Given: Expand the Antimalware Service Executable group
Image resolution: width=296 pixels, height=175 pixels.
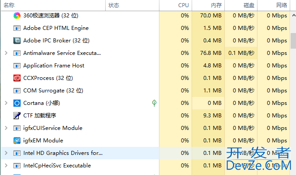Looking at the screenshot, I should (x=6, y=53).
